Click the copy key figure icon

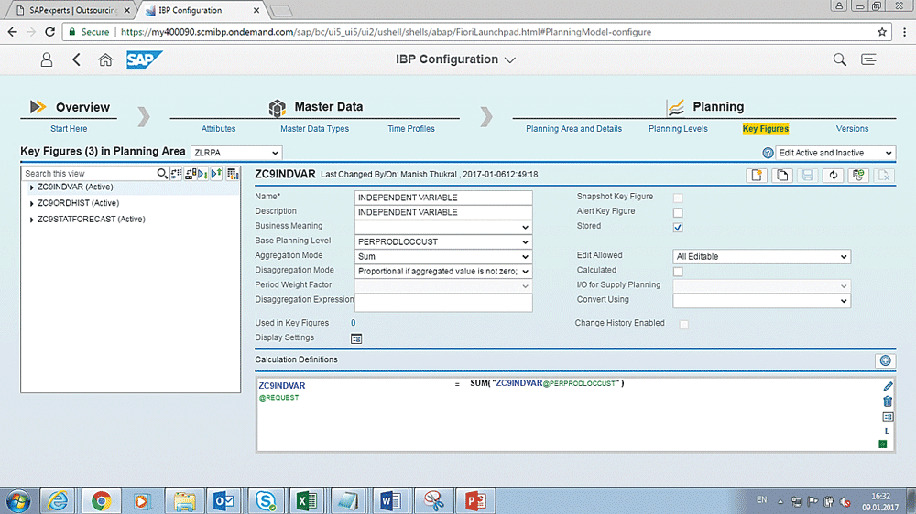click(782, 175)
